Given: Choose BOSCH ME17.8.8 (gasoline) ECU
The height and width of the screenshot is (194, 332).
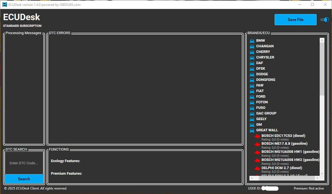Looking at the screenshot, I should click(x=285, y=144).
